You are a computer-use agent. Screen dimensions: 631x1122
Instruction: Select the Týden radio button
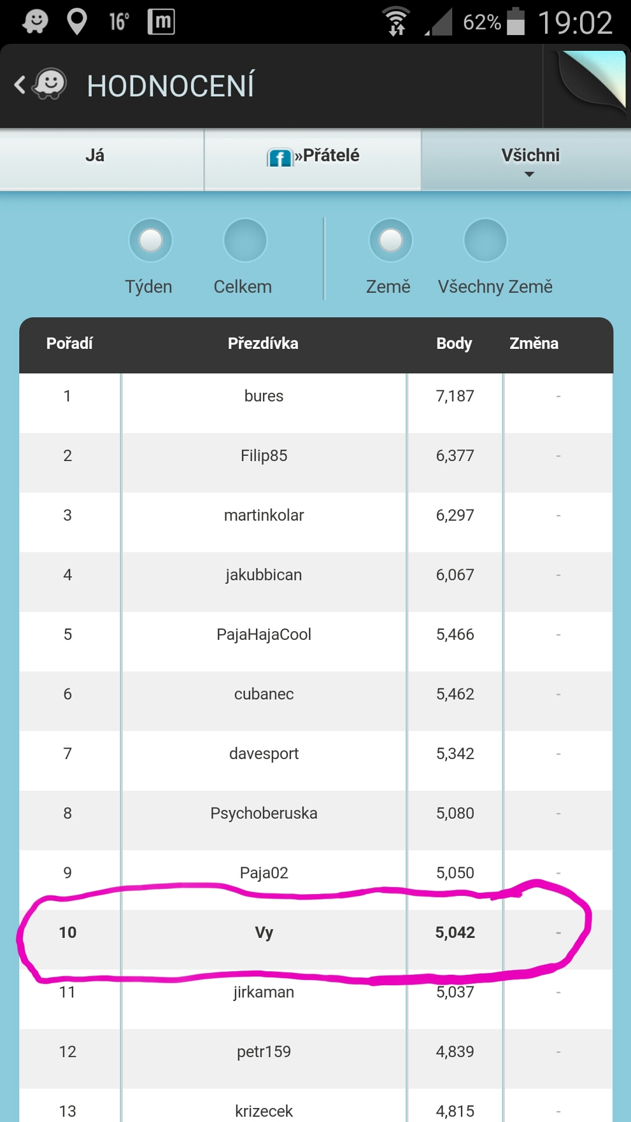click(151, 240)
